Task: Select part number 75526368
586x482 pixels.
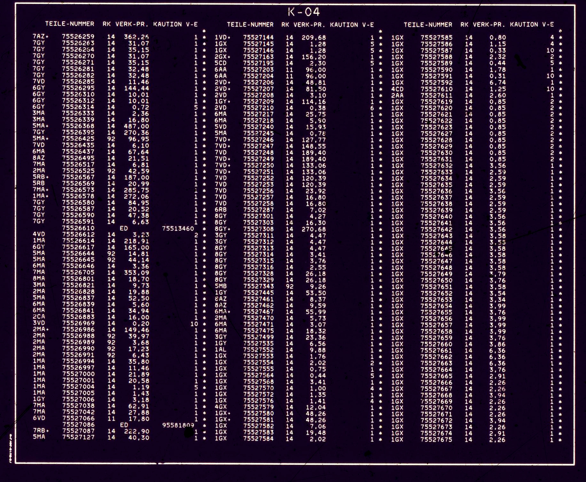Action: pos(78,126)
